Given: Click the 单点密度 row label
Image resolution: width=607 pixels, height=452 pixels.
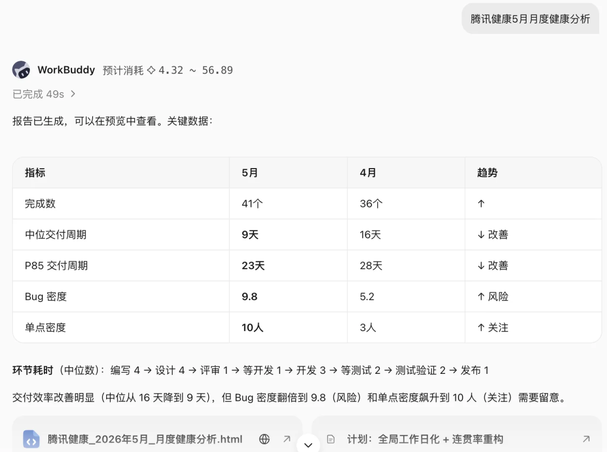Looking at the screenshot, I should (46, 328).
